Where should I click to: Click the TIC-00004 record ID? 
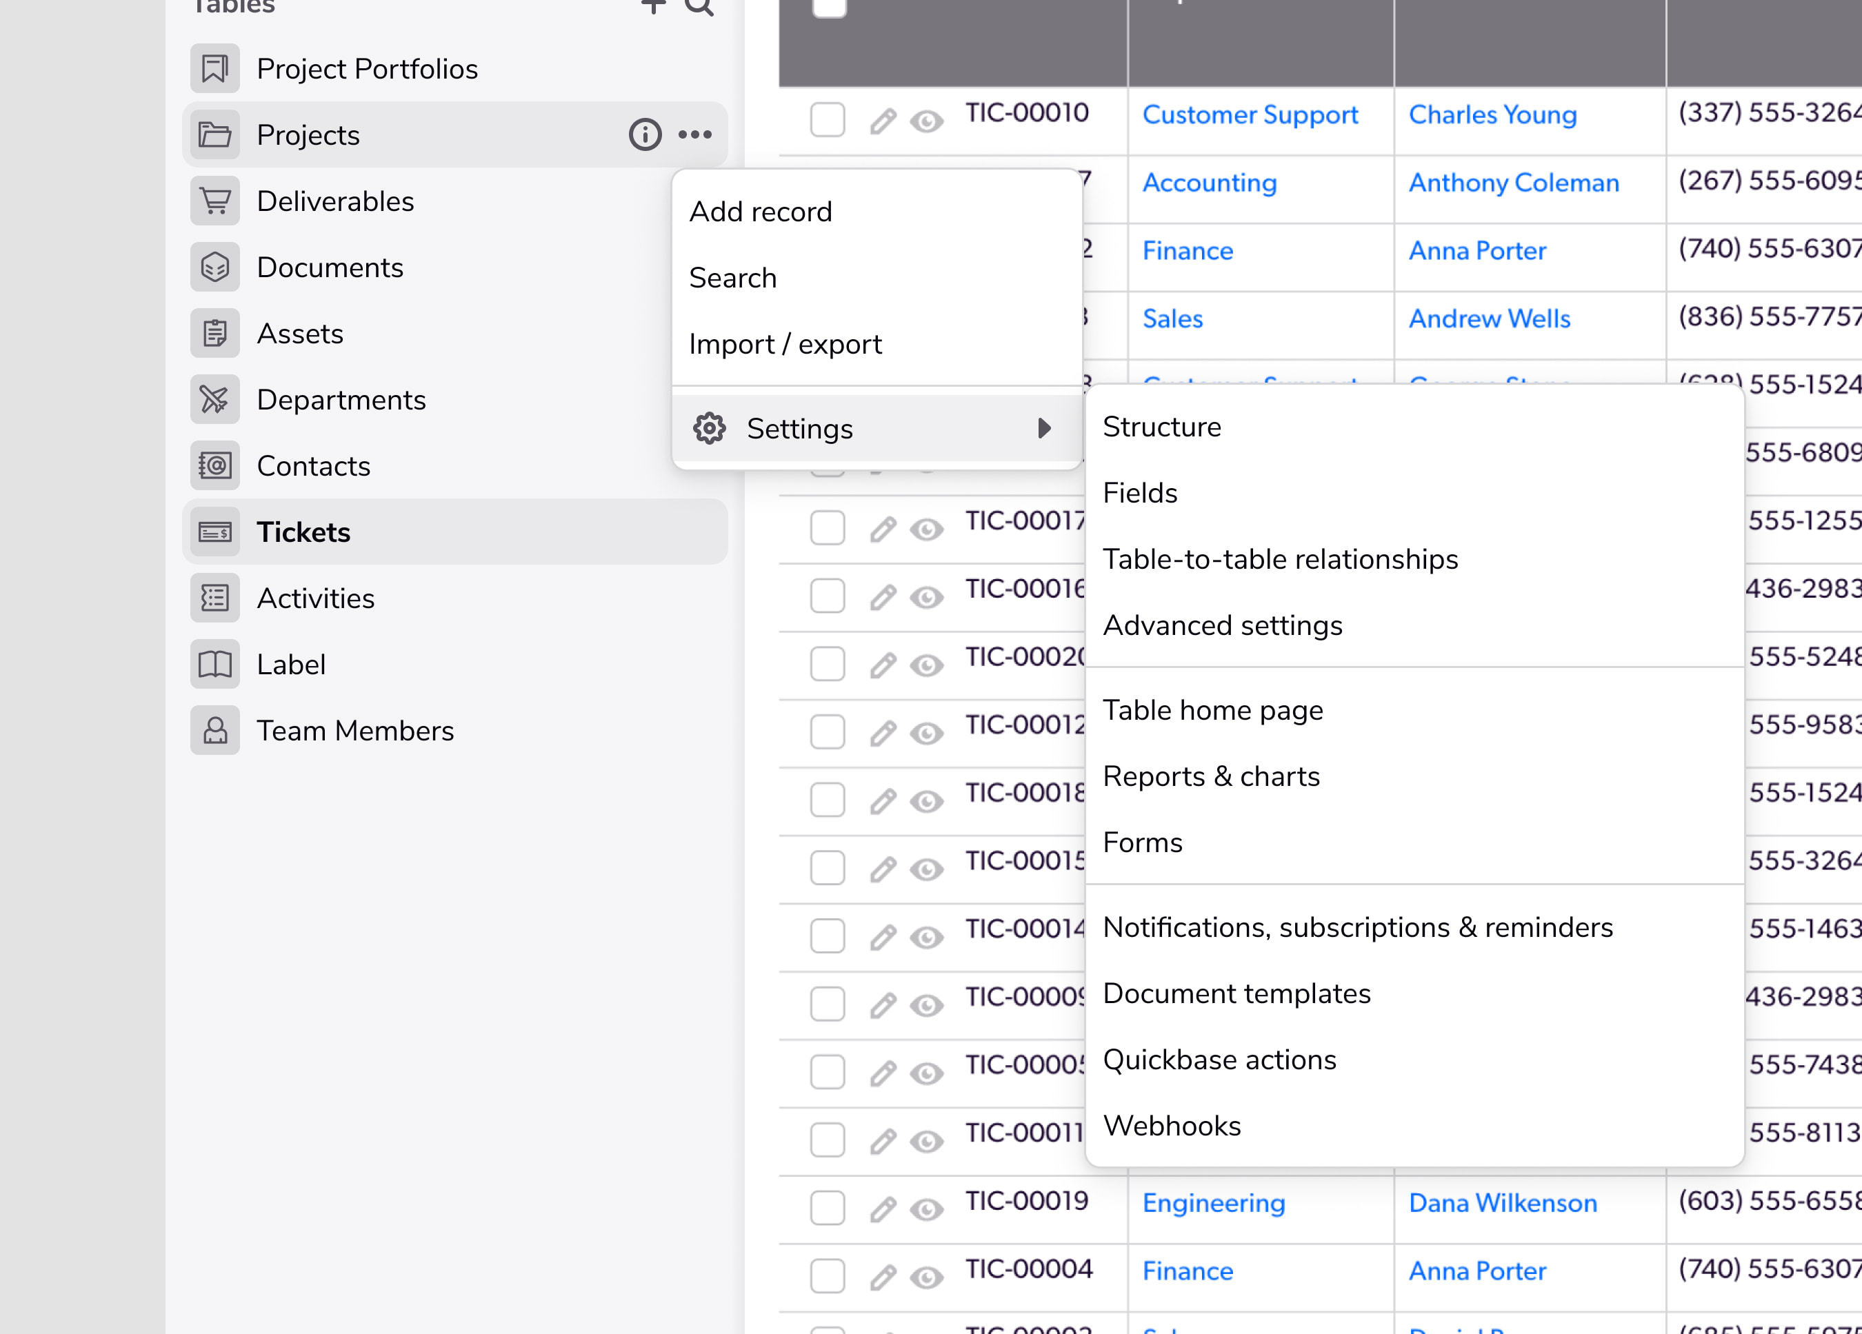[x=1029, y=1269]
